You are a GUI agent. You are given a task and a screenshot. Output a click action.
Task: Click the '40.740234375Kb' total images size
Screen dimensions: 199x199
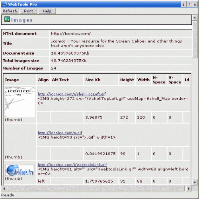[69, 61]
